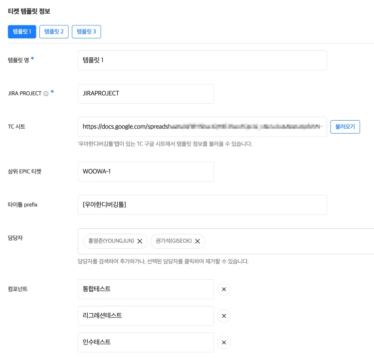
Task: Open the 템플릿 3 tab
Action: coord(86,31)
